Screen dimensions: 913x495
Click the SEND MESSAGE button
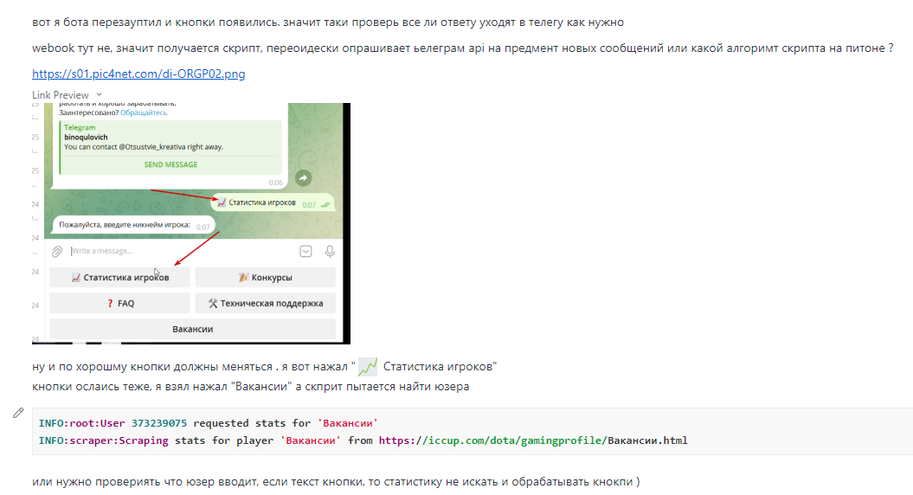coord(170,164)
